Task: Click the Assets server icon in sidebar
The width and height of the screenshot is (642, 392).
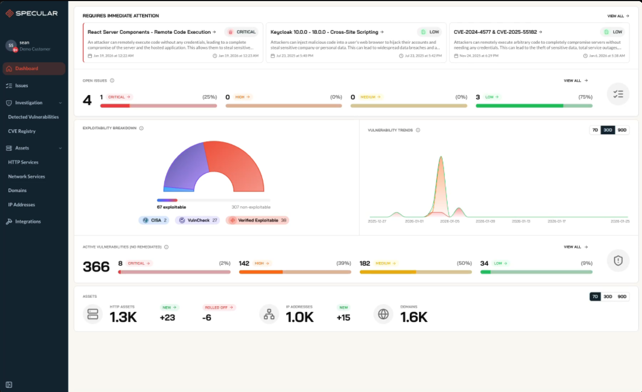Action: (x=9, y=148)
